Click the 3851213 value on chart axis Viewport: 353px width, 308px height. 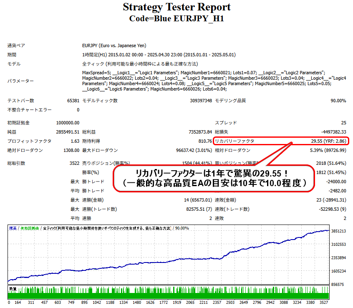coord(338,231)
